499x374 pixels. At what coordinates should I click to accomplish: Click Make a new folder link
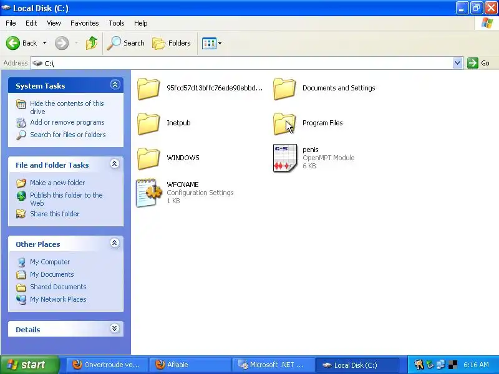tap(57, 183)
